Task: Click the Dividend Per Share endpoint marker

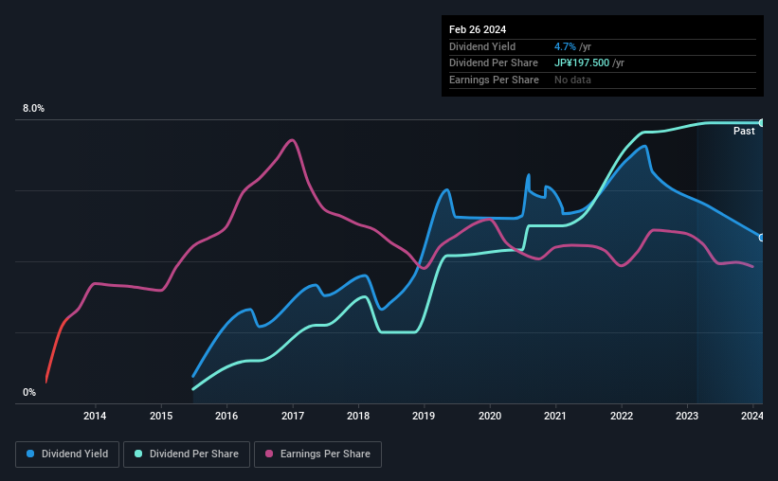Action: 762,122
